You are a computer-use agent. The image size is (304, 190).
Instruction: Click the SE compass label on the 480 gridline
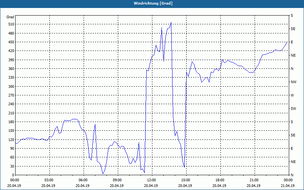(293, 29)
